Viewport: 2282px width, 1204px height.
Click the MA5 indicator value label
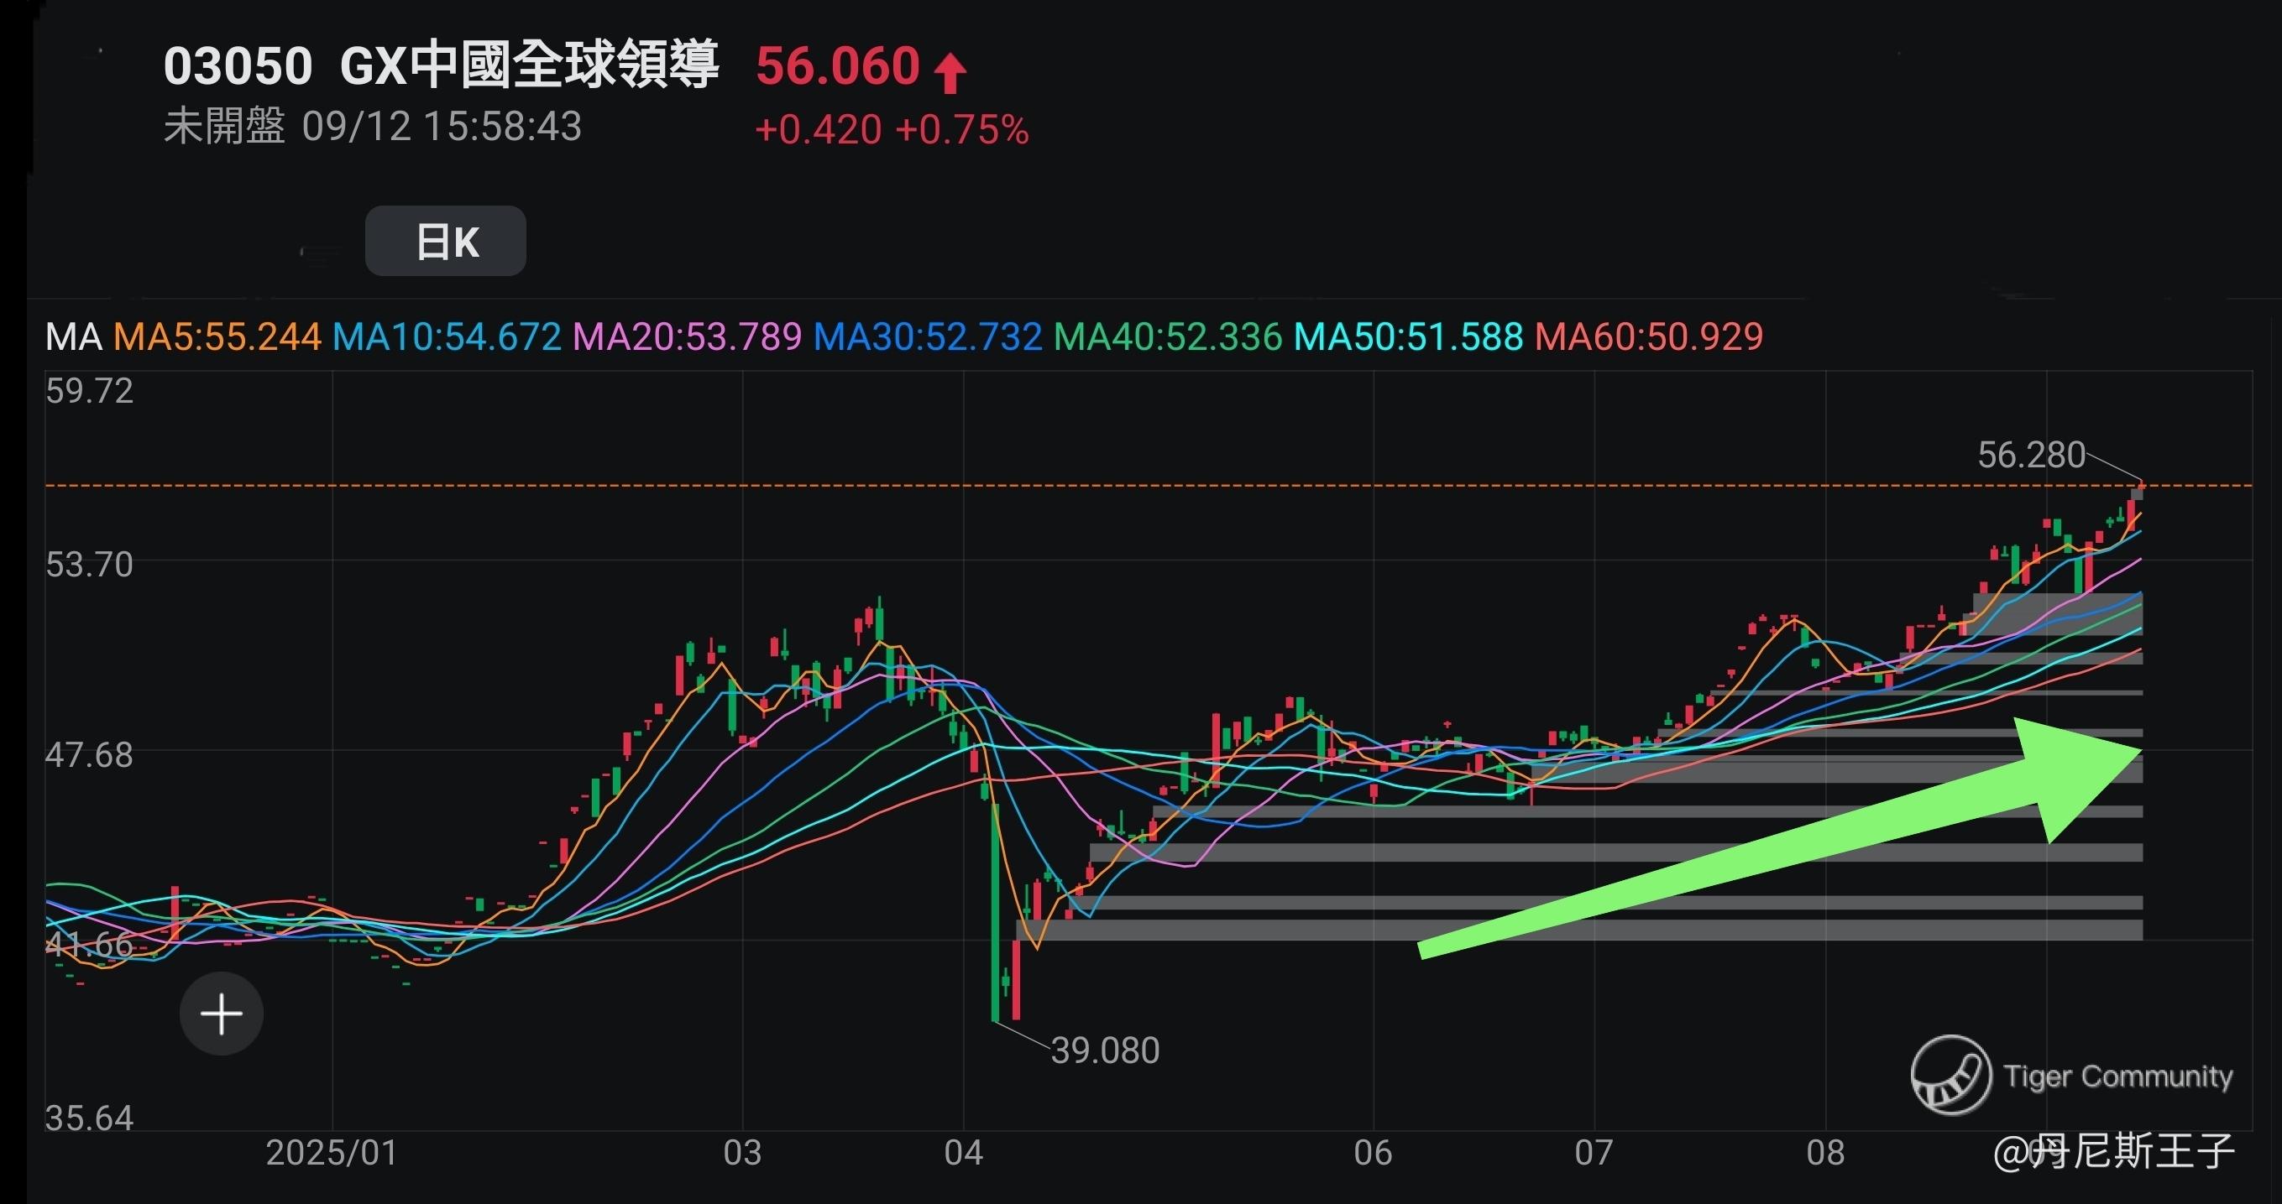(x=217, y=337)
